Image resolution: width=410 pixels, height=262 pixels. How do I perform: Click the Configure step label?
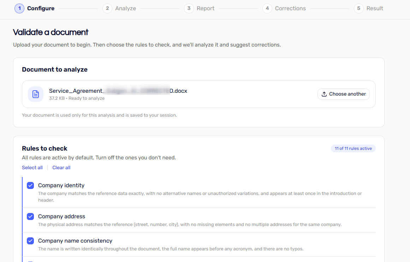coord(41,8)
